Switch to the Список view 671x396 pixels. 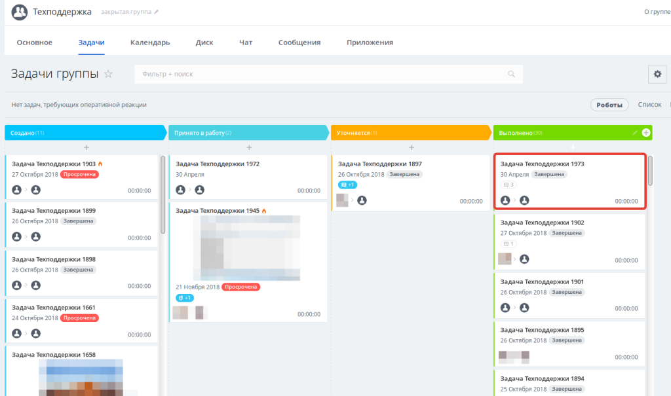649,104
